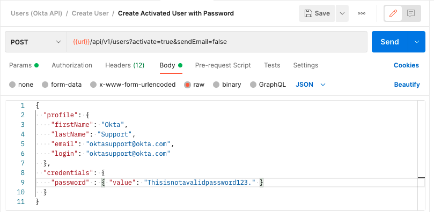434x212 pixels.
Task: Click line number 1 in the gutter
Action: pyautogui.click(x=23, y=105)
